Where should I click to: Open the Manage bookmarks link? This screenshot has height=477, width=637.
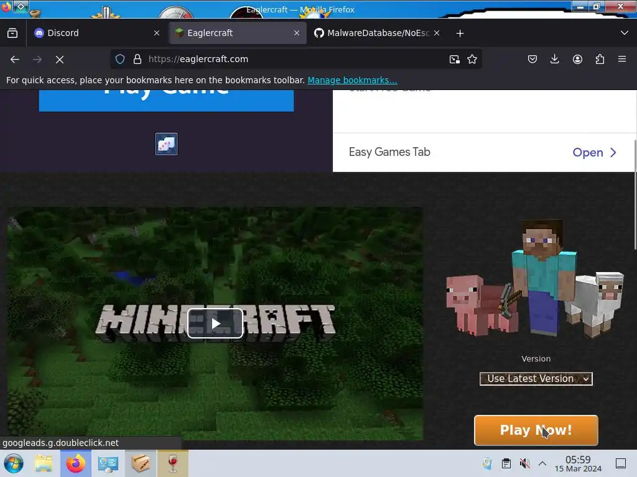coord(352,80)
